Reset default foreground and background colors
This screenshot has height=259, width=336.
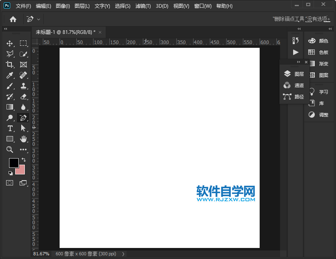10,173
